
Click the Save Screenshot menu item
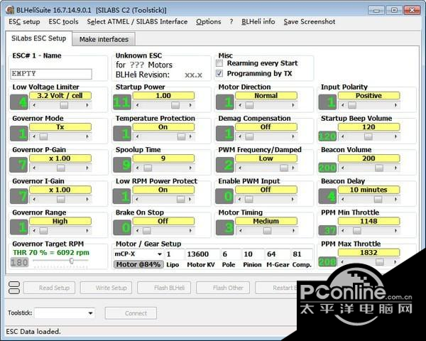click(x=309, y=22)
